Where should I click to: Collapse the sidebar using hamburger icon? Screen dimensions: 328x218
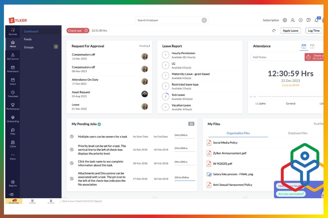point(11,195)
